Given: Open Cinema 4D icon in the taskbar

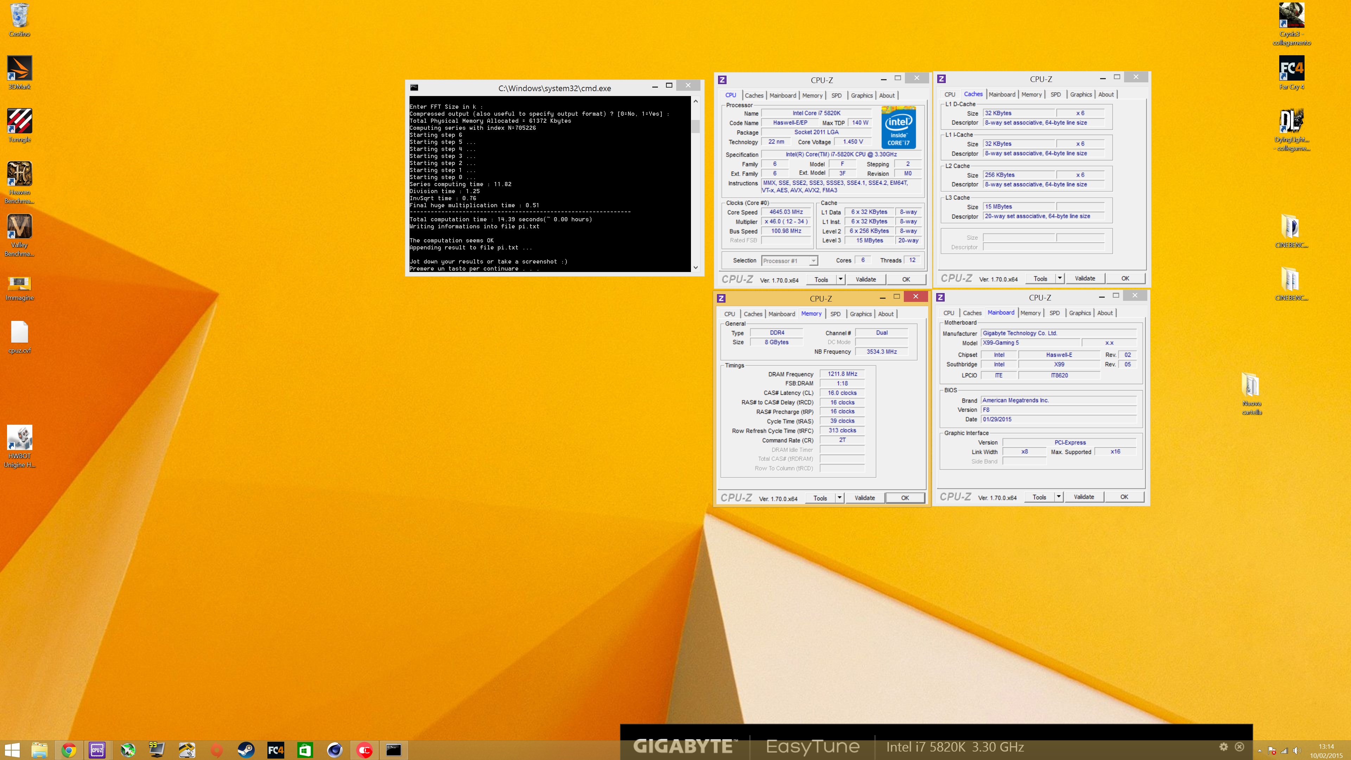Looking at the screenshot, I should pos(335,750).
